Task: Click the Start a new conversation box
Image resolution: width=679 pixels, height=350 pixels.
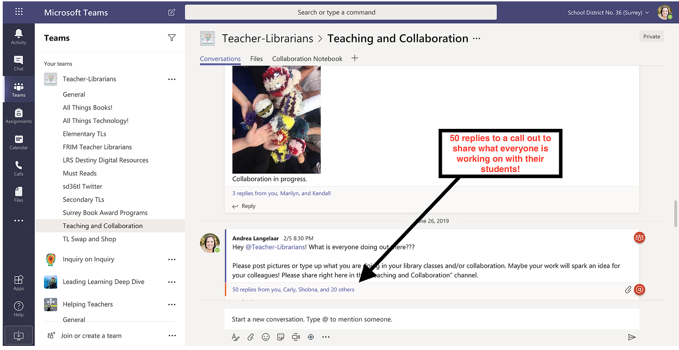Action: click(x=432, y=319)
